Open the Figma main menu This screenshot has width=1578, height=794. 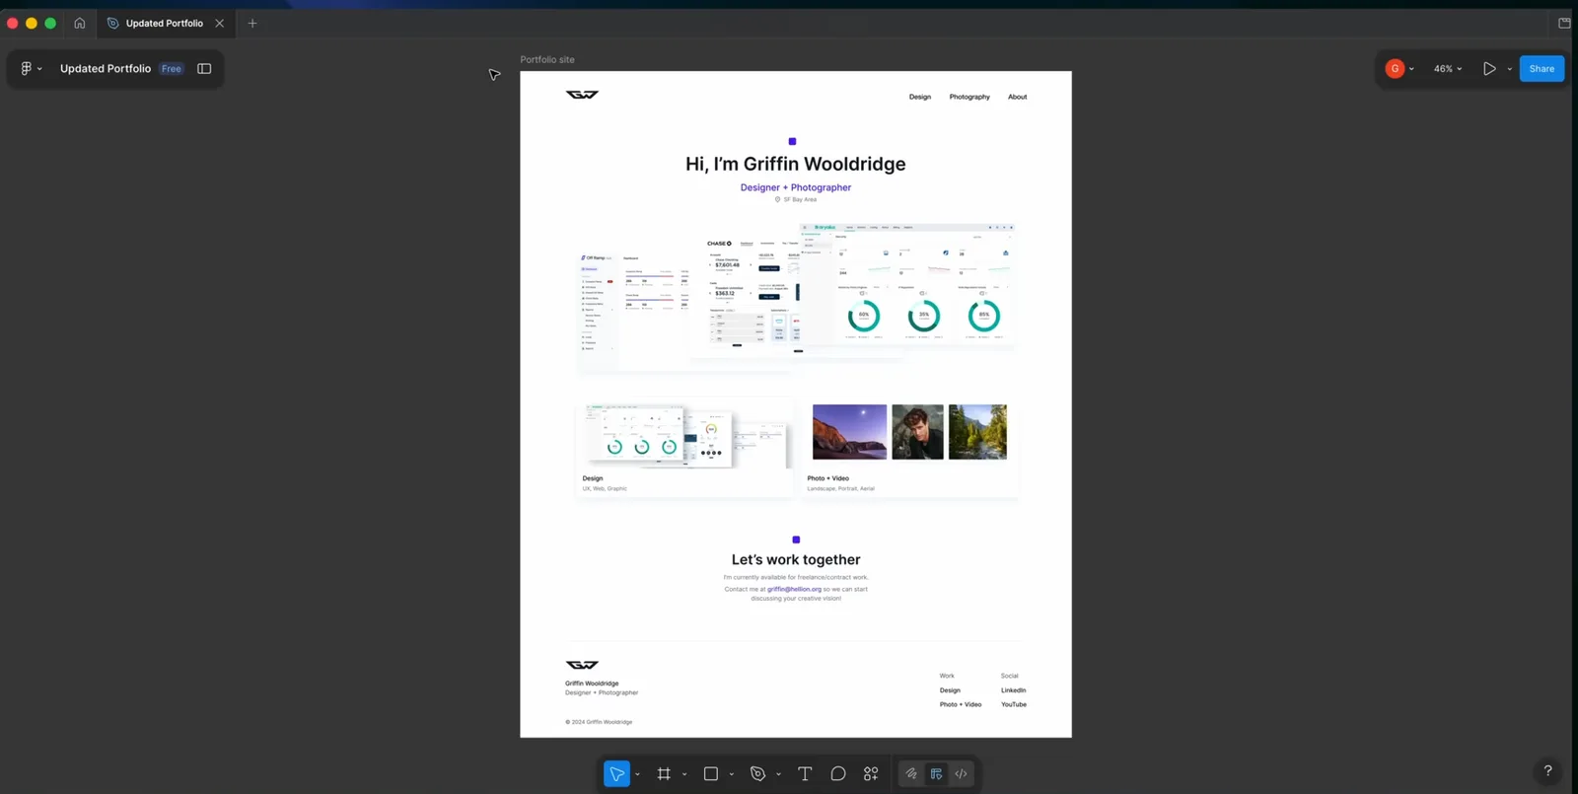tap(31, 68)
